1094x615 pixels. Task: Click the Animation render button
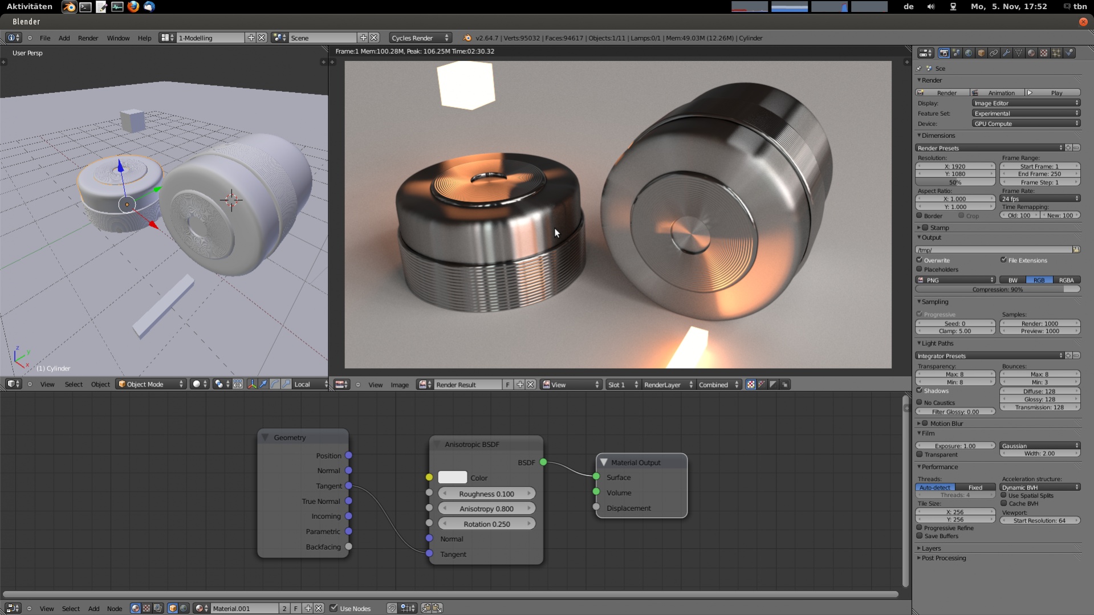click(x=998, y=93)
